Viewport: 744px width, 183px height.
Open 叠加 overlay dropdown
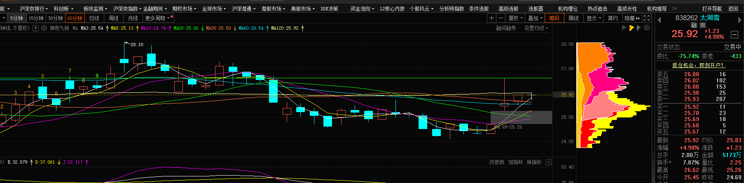click(x=535, y=18)
